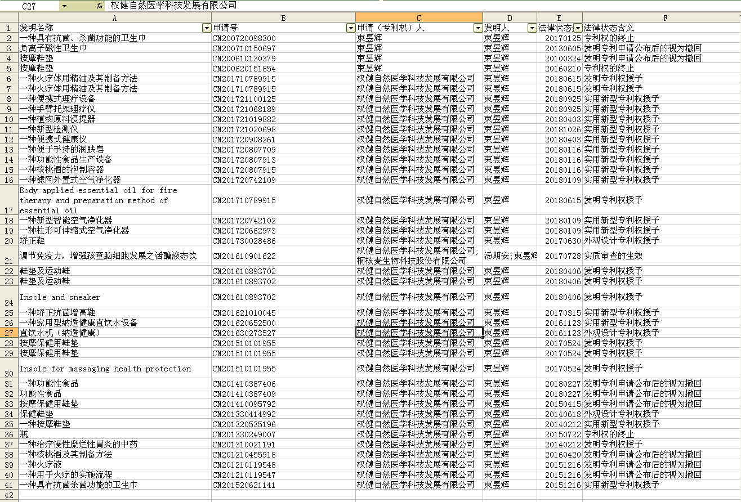Select column A header

tap(115, 18)
